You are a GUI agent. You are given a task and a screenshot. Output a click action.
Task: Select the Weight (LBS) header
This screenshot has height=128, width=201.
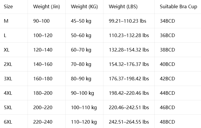pos(123,6)
